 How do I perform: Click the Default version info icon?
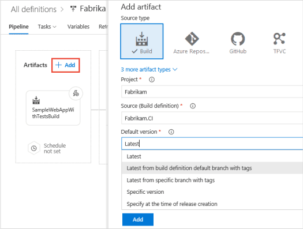pos(171,132)
